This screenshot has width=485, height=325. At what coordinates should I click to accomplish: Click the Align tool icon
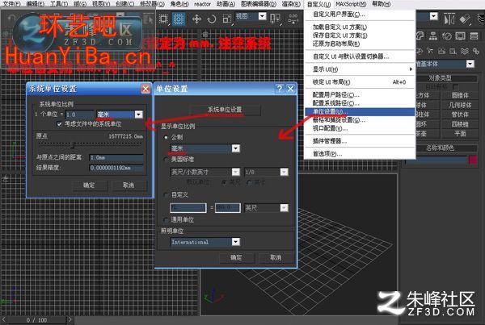(x=464, y=19)
